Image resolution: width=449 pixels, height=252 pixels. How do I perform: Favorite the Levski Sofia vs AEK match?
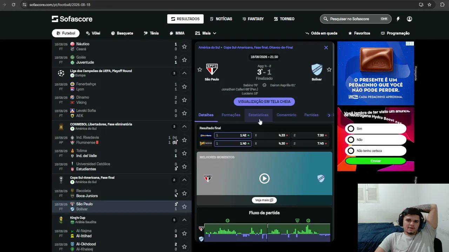tap(184, 113)
